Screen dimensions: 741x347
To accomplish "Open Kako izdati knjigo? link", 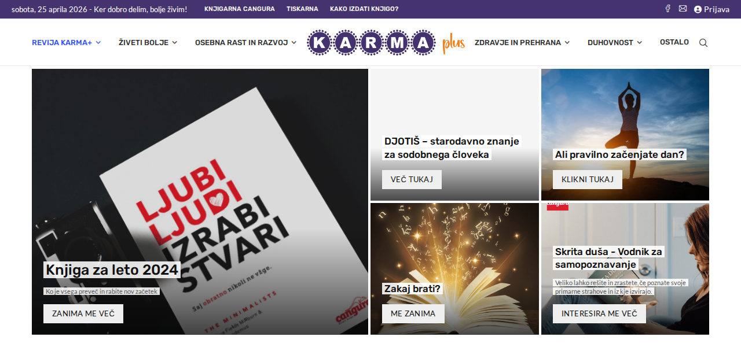I will tap(364, 9).
